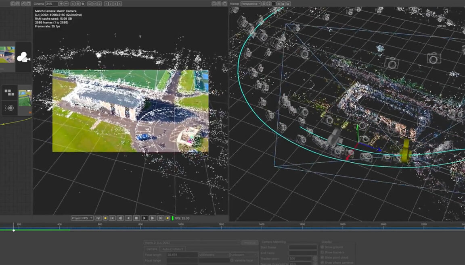Open the Perspective viewer dropdown

[x=251, y=4]
